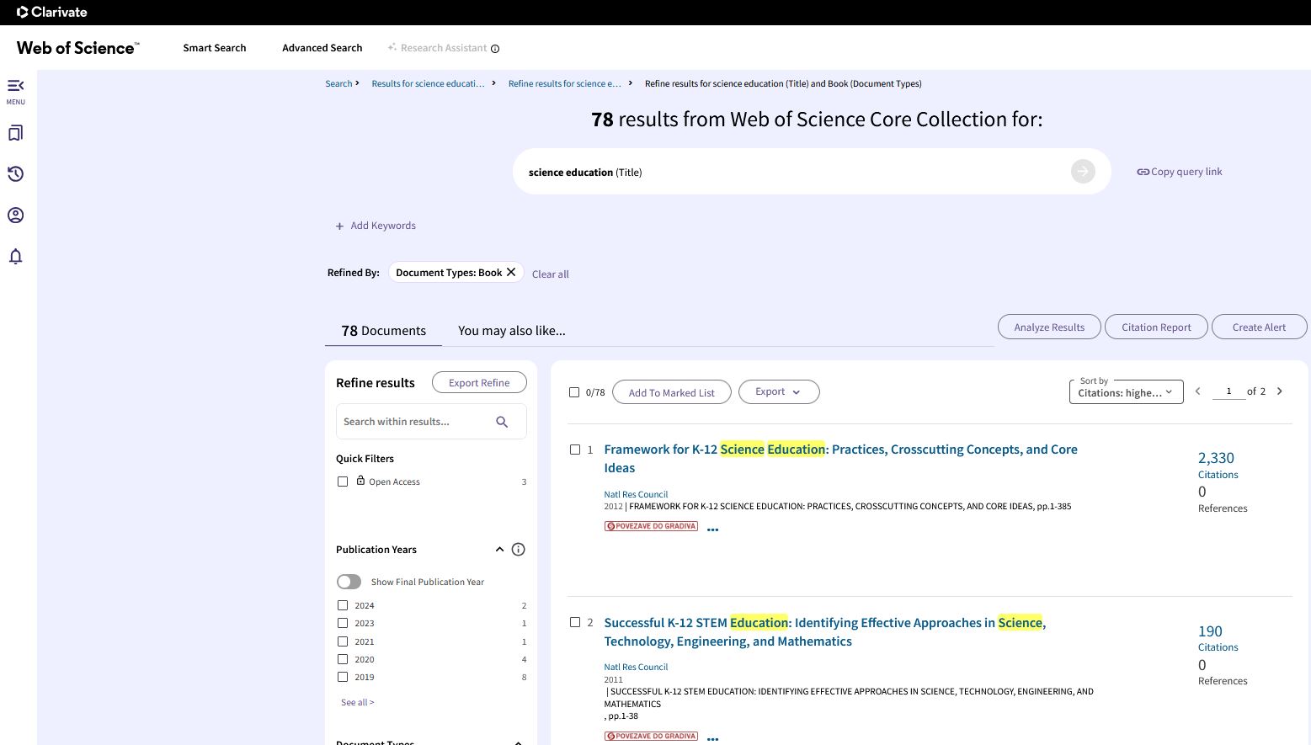This screenshot has width=1311, height=745.
Task: Open Advanced Search in top navigation
Action: tap(322, 48)
